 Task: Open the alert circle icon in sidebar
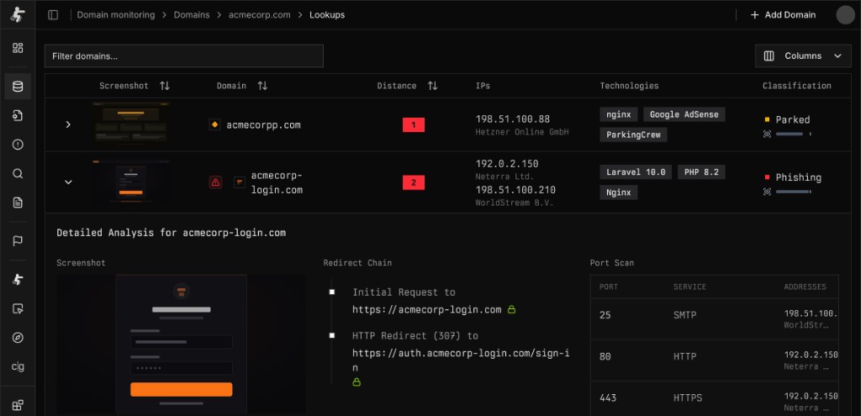(x=18, y=145)
